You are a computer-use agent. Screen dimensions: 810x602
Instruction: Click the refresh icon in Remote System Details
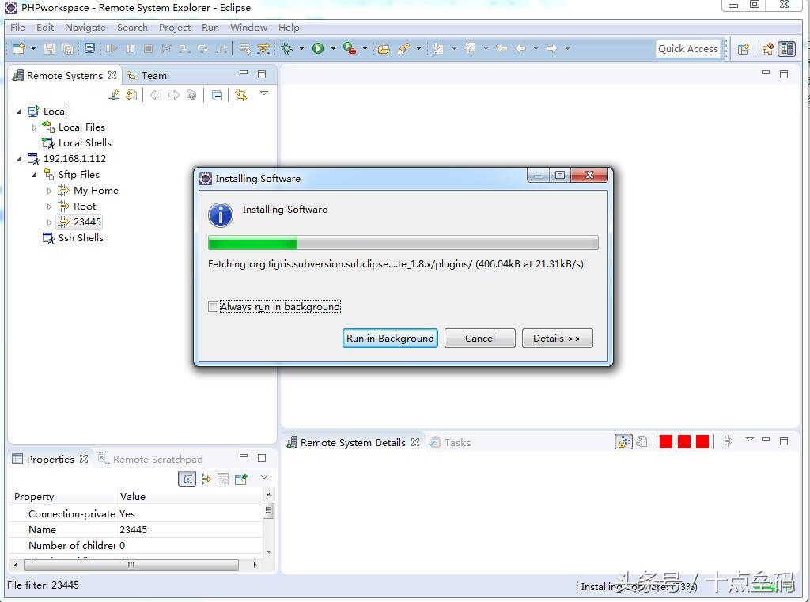pyautogui.click(x=642, y=442)
